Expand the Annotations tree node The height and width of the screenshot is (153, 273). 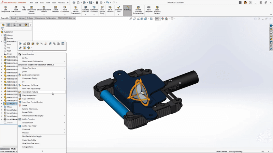click(x=2, y=41)
